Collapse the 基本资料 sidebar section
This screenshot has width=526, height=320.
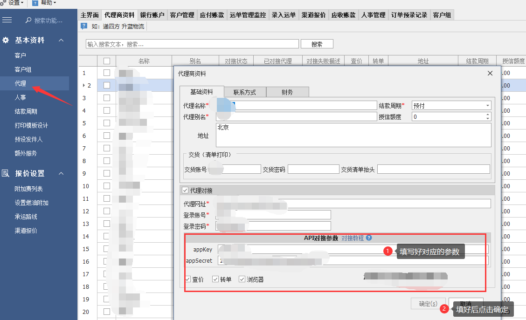(61, 41)
